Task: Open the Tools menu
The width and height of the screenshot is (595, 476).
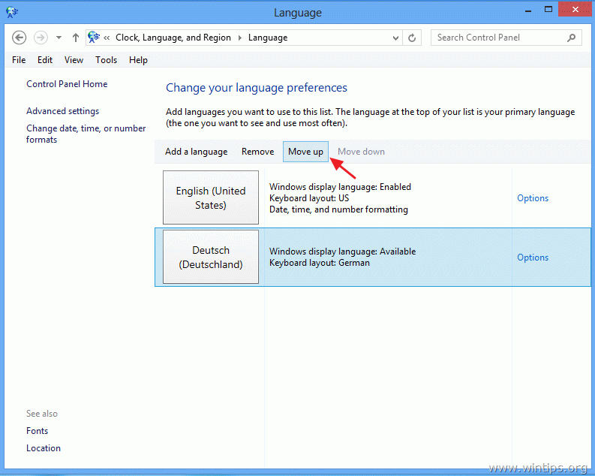Action: tap(106, 60)
